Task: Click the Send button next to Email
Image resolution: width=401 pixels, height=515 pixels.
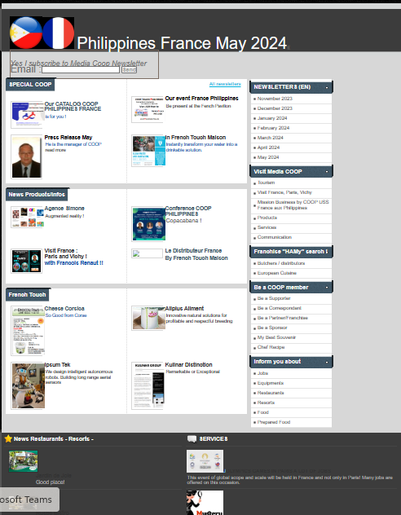Action: (129, 69)
